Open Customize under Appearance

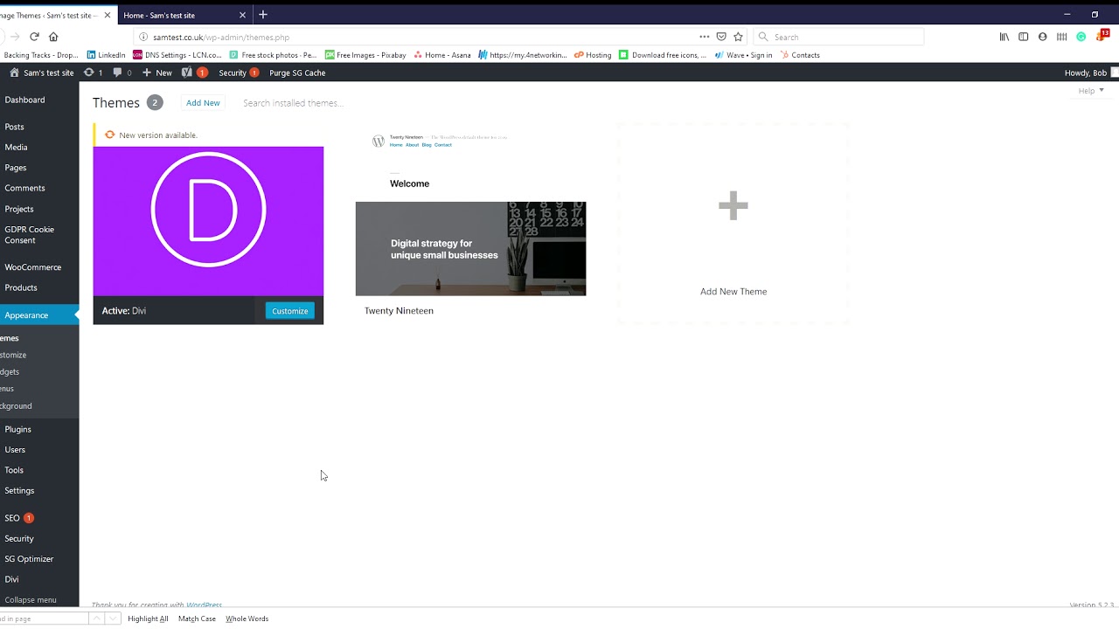click(x=13, y=355)
